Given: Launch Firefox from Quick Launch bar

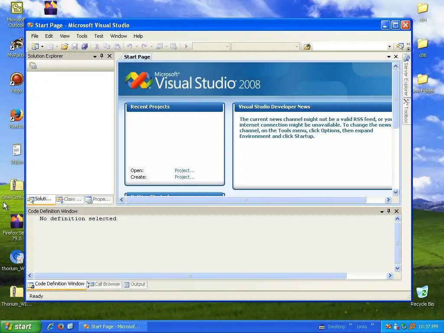Looking at the screenshot, I should [x=61, y=326].
